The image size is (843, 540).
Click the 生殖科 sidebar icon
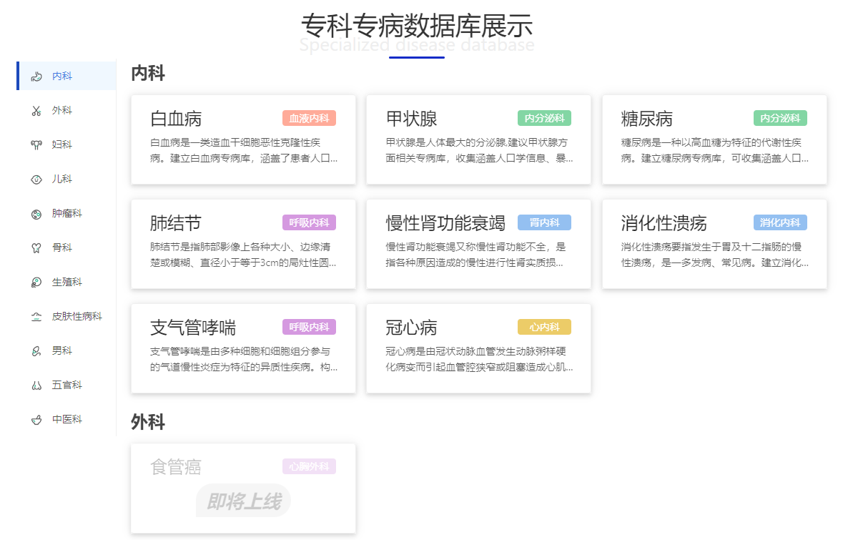tap(36, 282)
